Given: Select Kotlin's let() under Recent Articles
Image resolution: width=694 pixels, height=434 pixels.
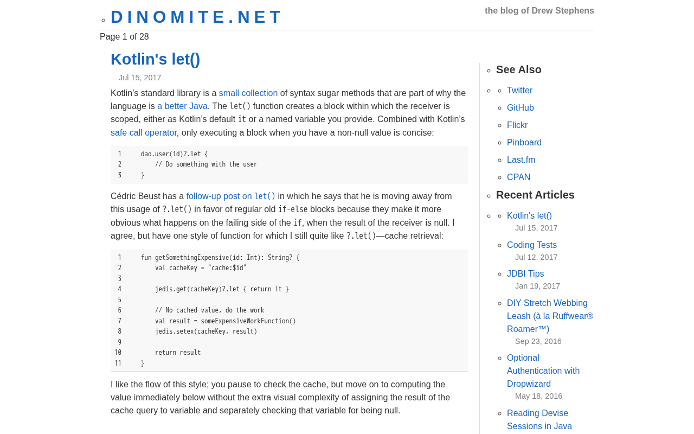Looking at the screenshot, I should pos(529,215).
